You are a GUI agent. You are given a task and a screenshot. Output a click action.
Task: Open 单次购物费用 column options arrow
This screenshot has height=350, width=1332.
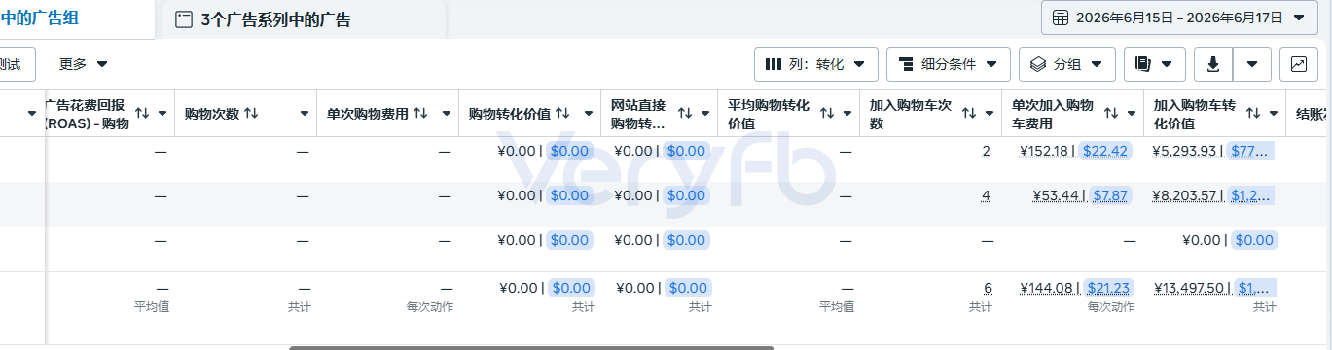446,114
